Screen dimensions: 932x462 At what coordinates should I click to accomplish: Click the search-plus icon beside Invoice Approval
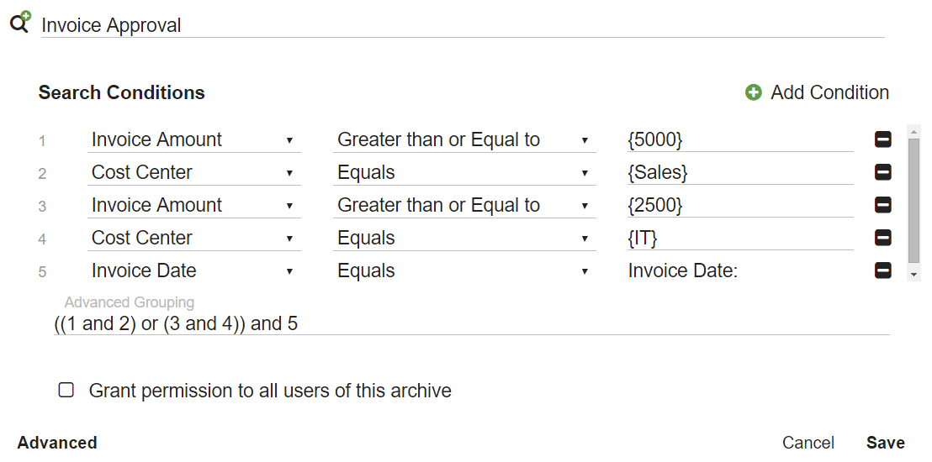(20, 22)
